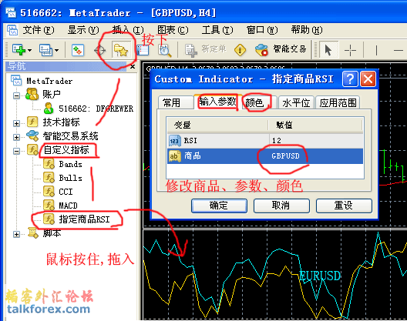
Task: Toggle the Data Window crosshair-circle icon
Action: [99, 50]
